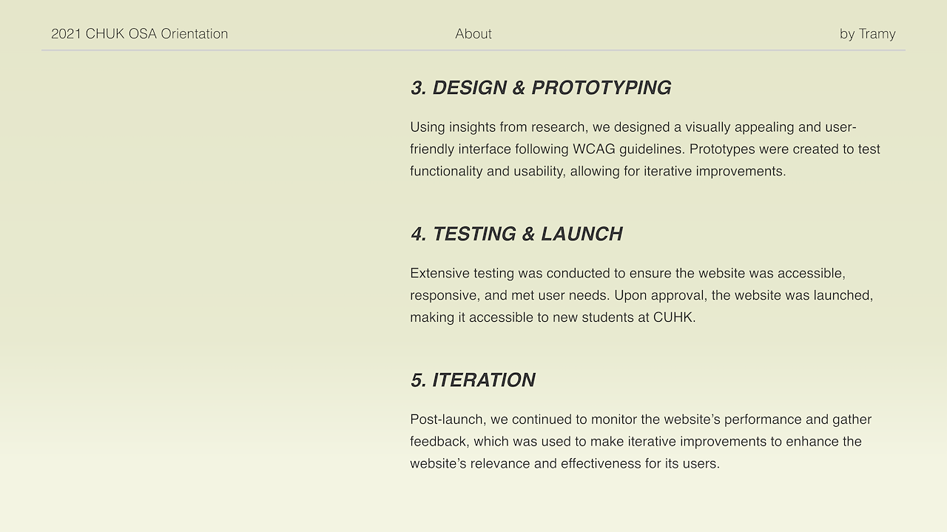Click the word Prototypes in the first paragraph
The height and width of the screenshot is (532, 947).
click(722, 149)
